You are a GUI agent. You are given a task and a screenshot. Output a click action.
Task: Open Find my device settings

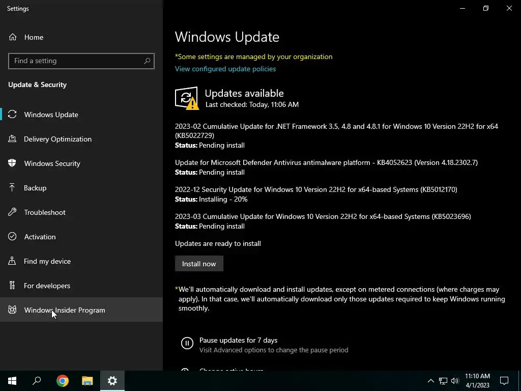click(81, 261)
